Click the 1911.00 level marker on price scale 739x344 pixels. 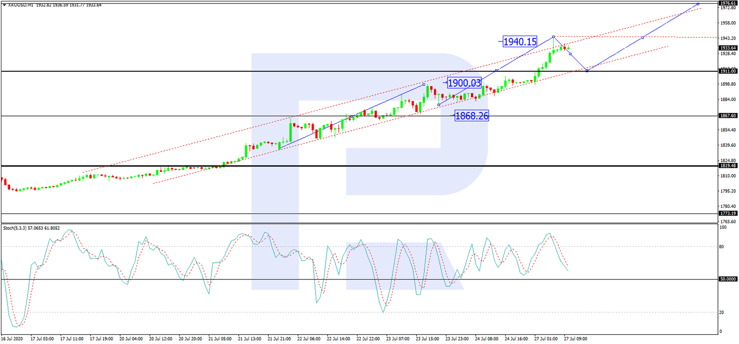tap(728, 71)
